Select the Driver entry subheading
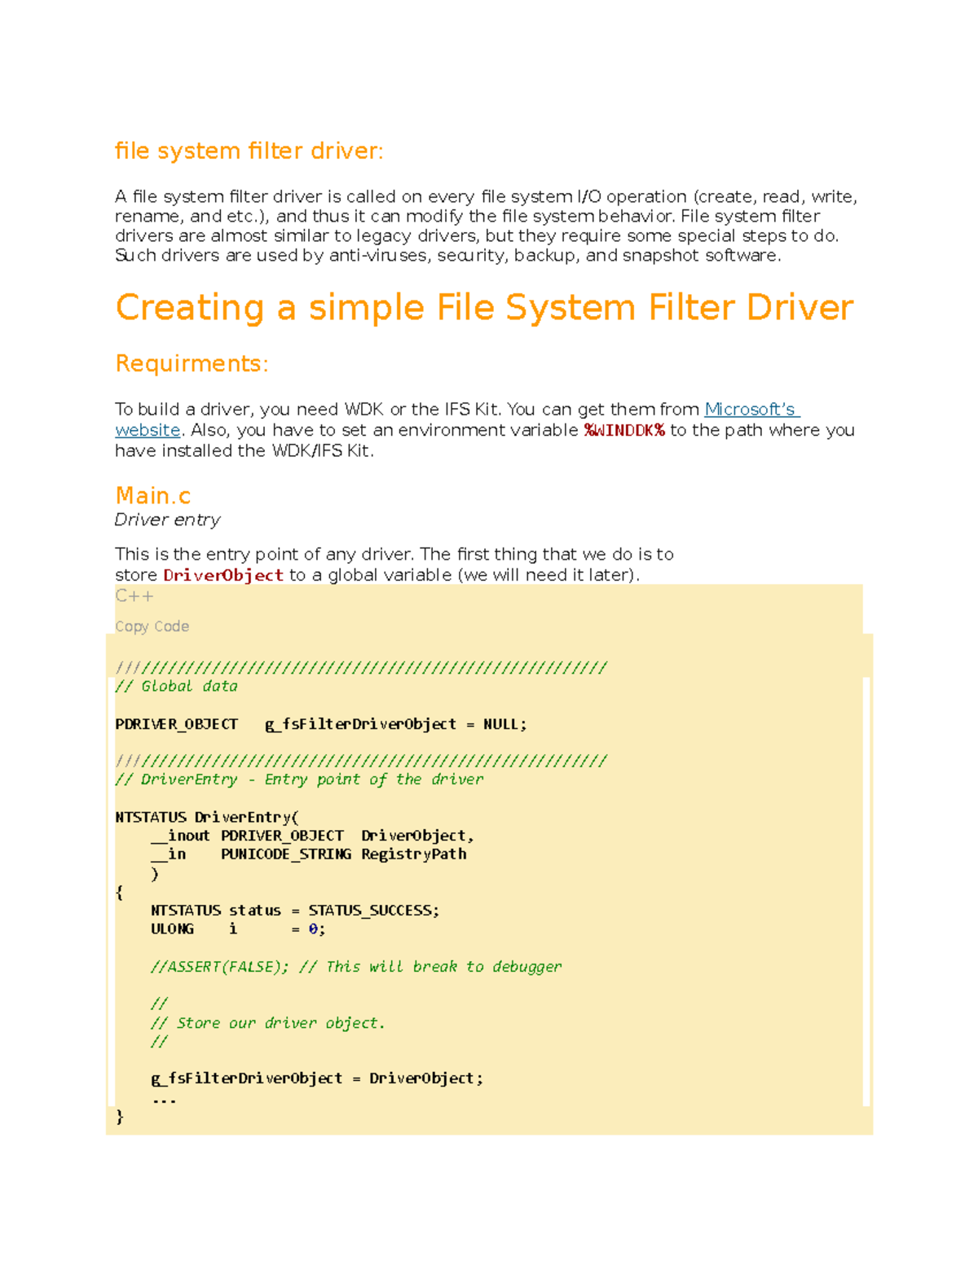978x1265 pixels. pos(167,520)
